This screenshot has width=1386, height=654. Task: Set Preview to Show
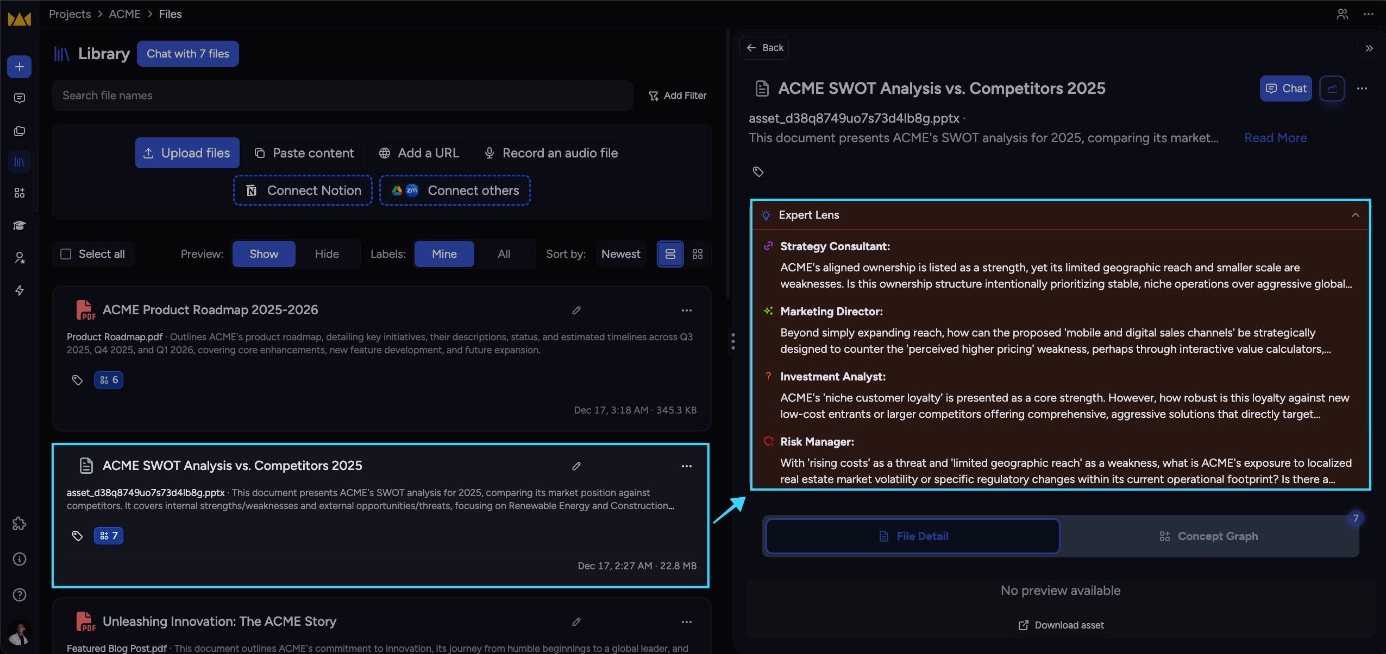tap(264, 254)
